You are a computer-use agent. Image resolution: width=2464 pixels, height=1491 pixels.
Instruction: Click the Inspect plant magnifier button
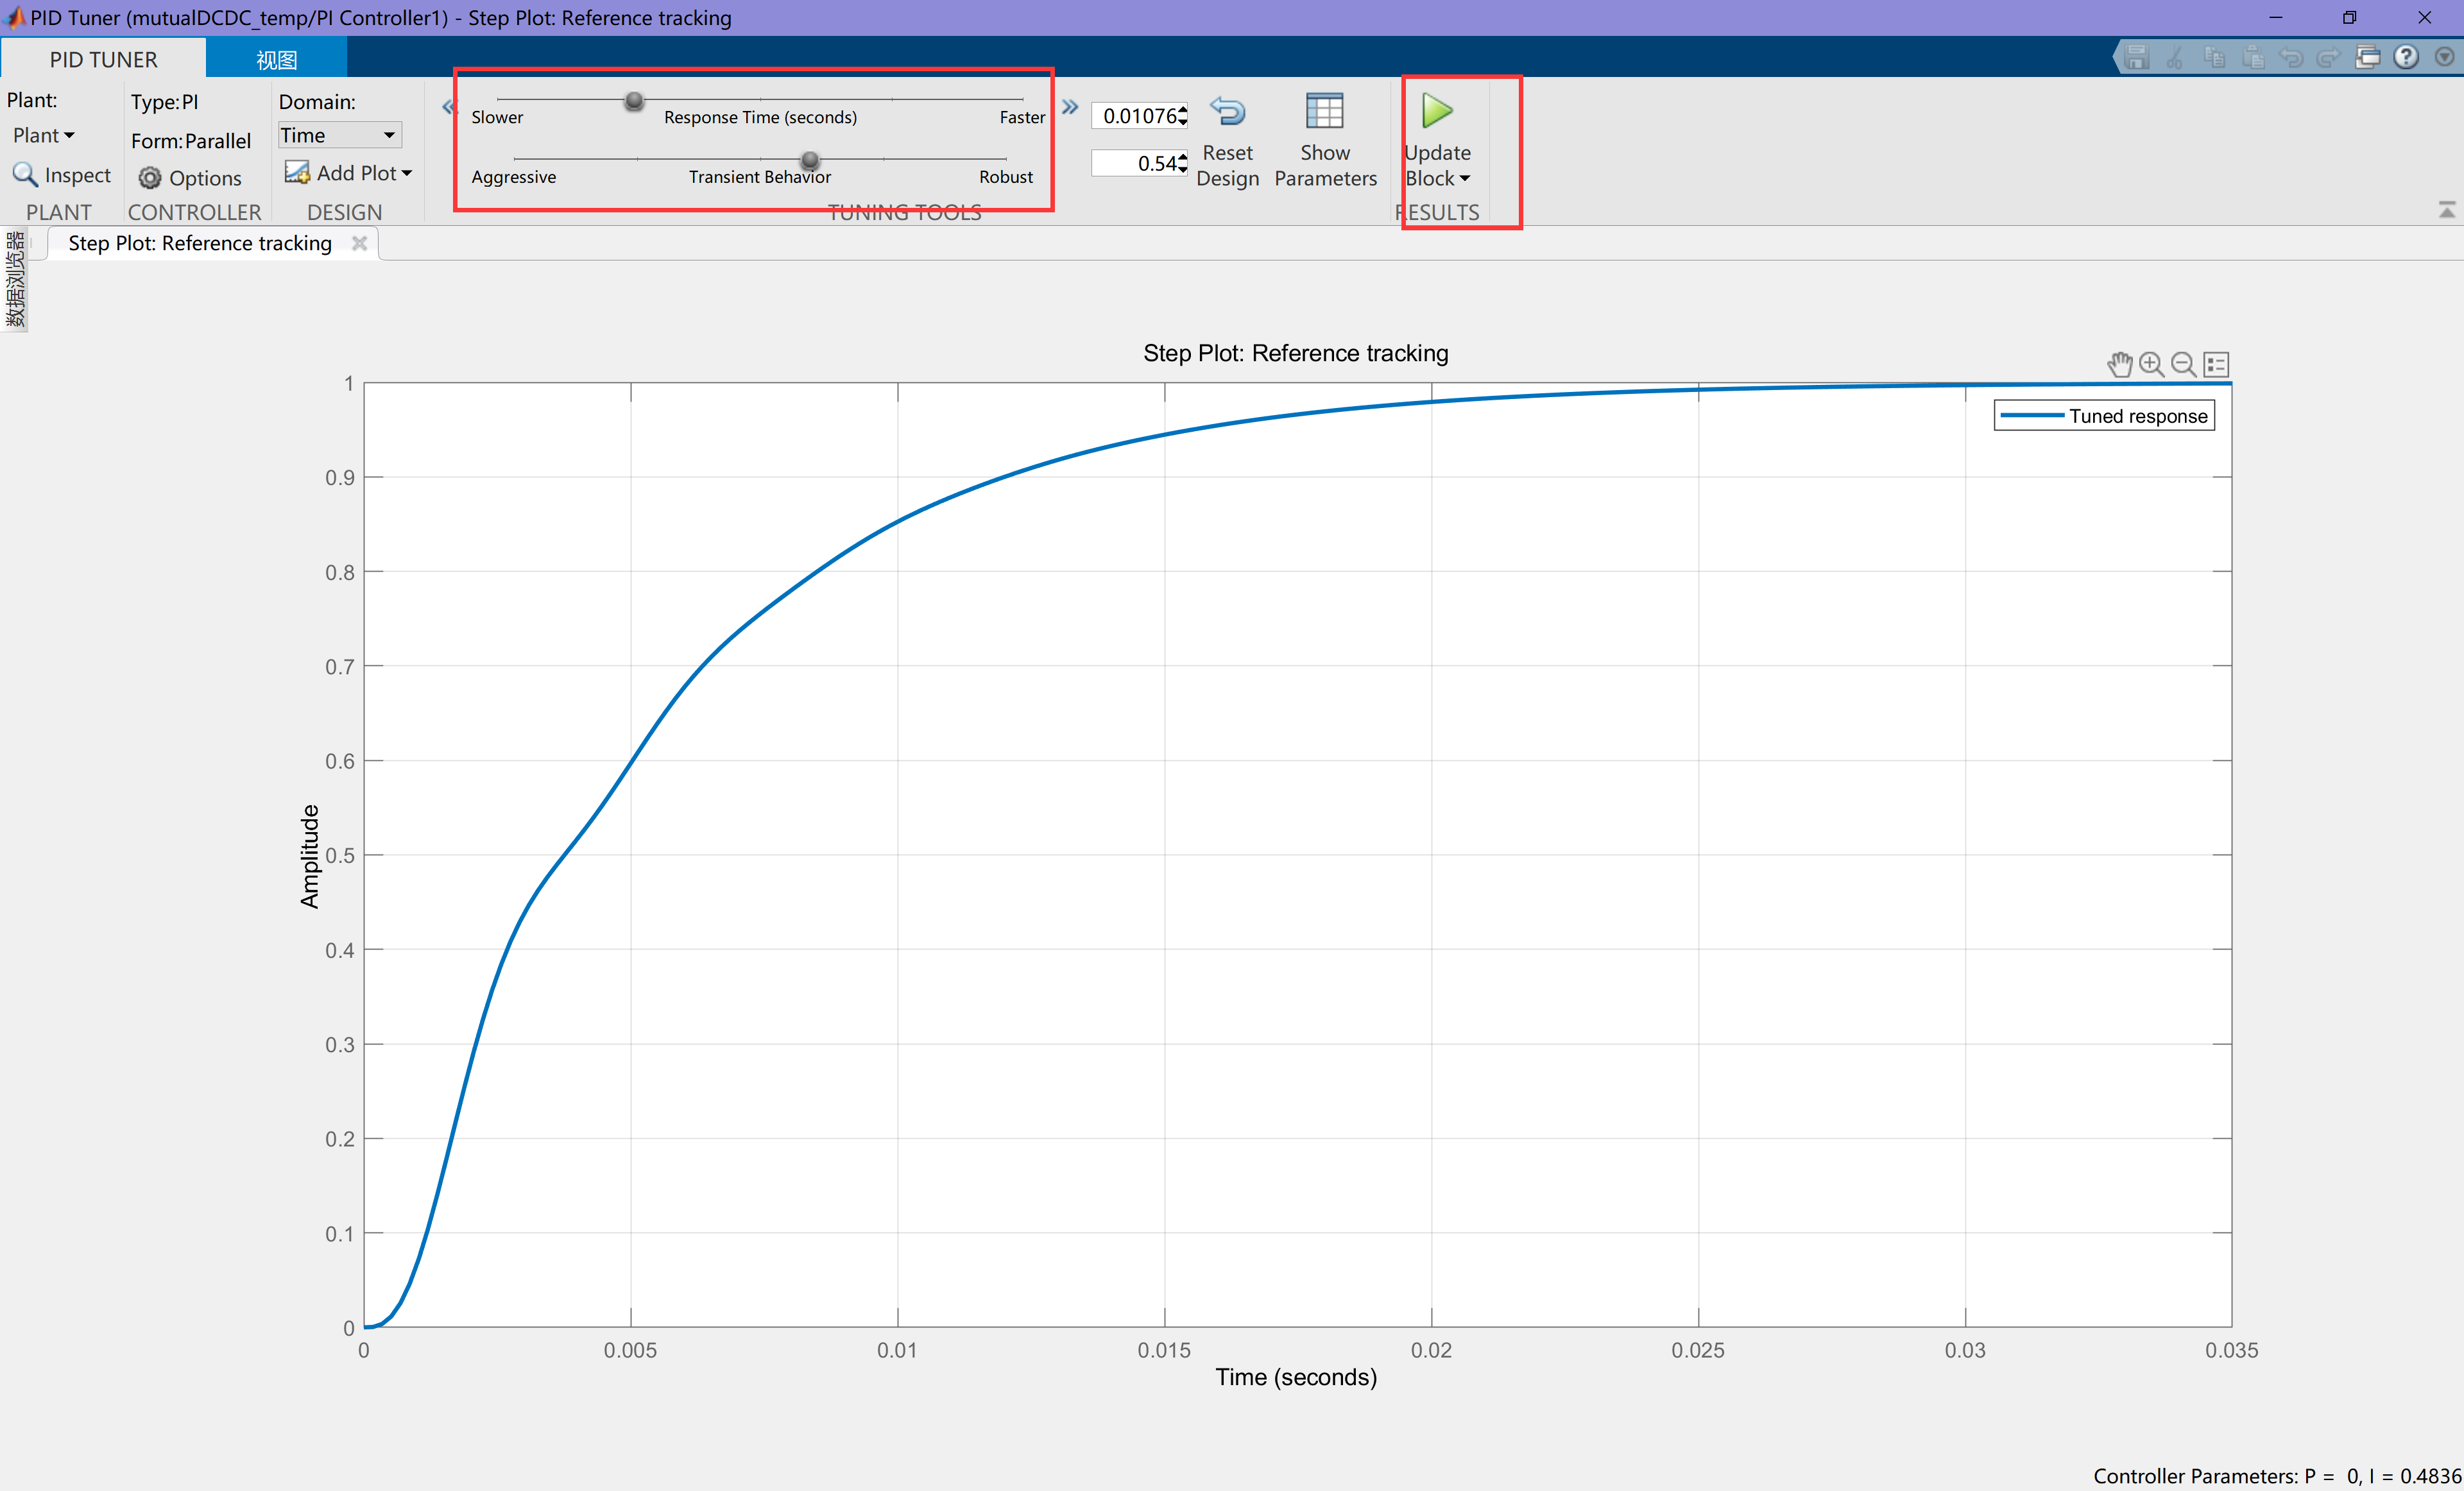(61, 175)
